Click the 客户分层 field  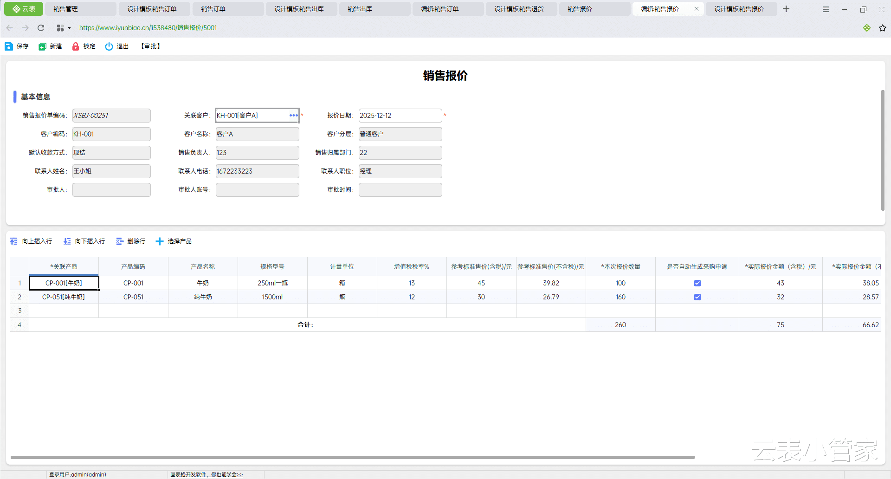click(400, 134)
